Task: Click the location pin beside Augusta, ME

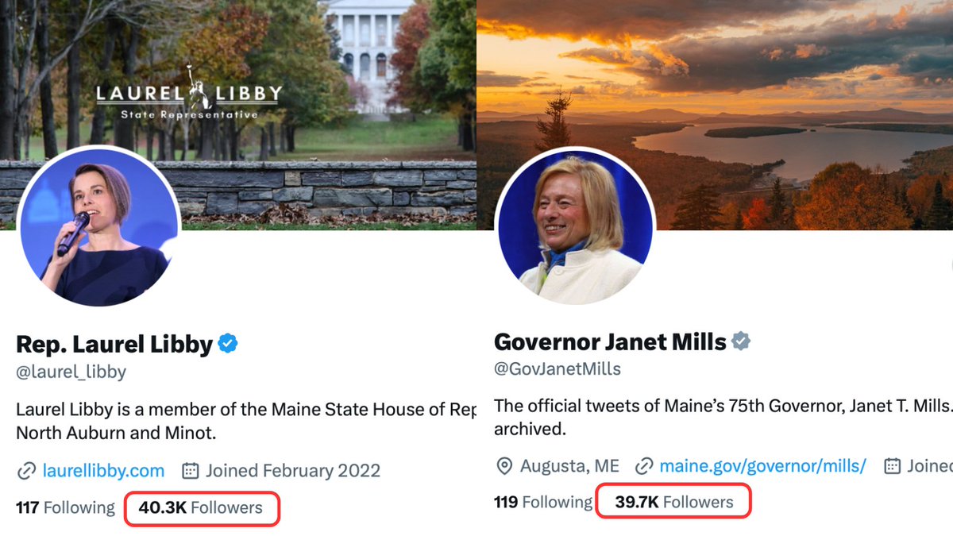Action: [x=504, y=466]
